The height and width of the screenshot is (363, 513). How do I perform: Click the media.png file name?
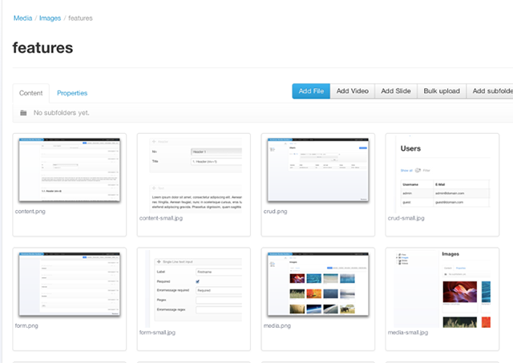(277, 325)
